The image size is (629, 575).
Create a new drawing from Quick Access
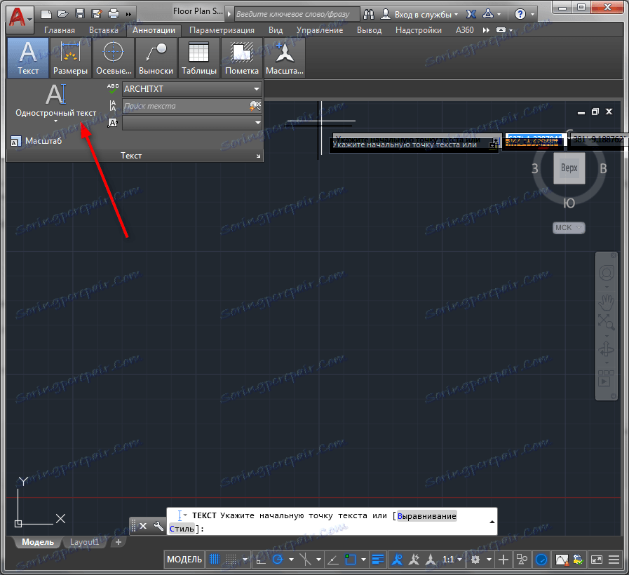46,15
